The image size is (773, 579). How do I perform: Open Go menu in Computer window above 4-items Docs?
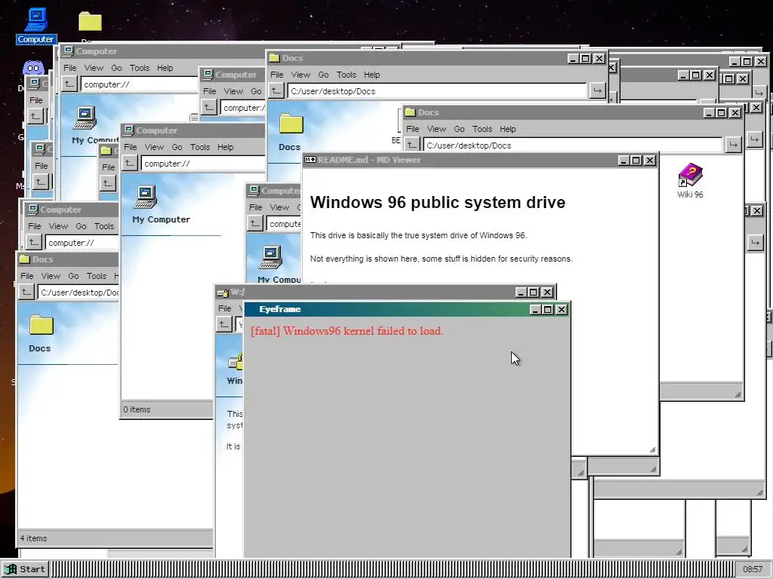click(x=81, y=226)
